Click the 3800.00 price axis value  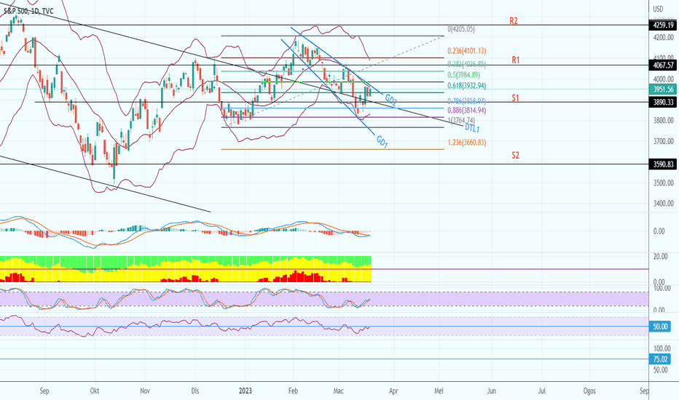(x=664, y=120)
